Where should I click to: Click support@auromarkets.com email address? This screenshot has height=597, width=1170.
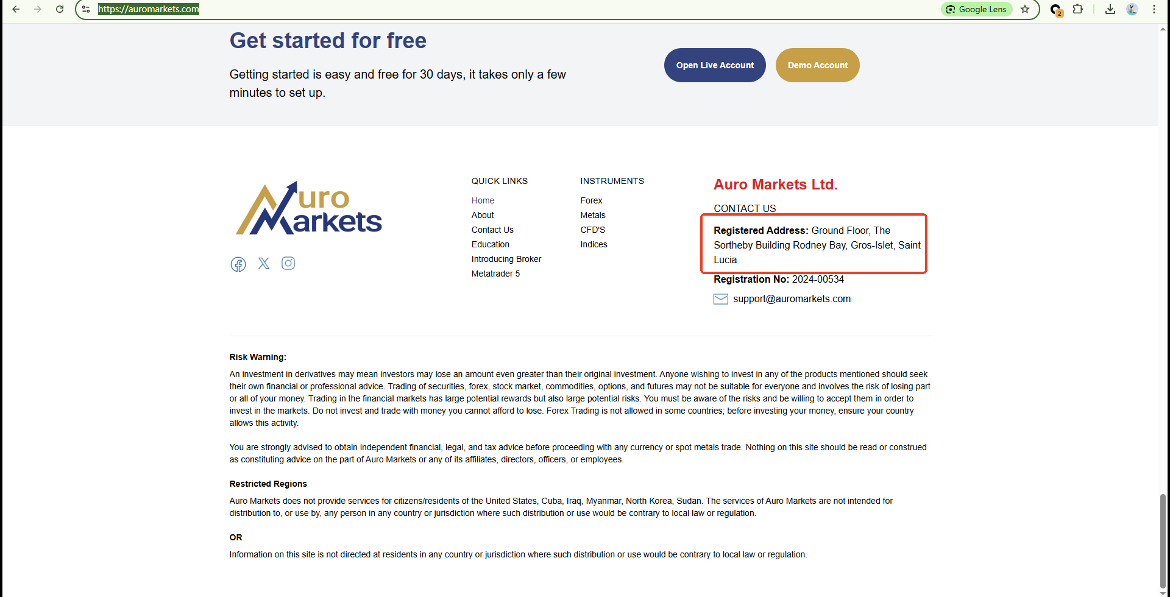(x=792, y=298)
